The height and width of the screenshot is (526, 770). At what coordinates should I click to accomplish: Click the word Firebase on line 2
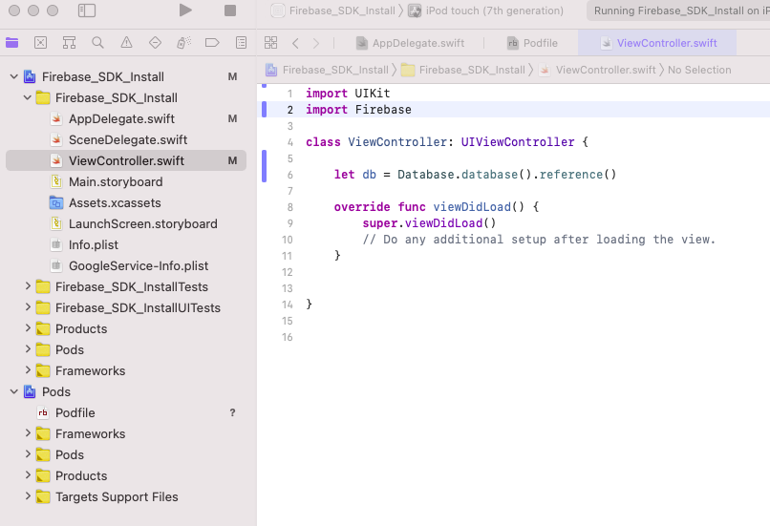(x=383, y=110)
